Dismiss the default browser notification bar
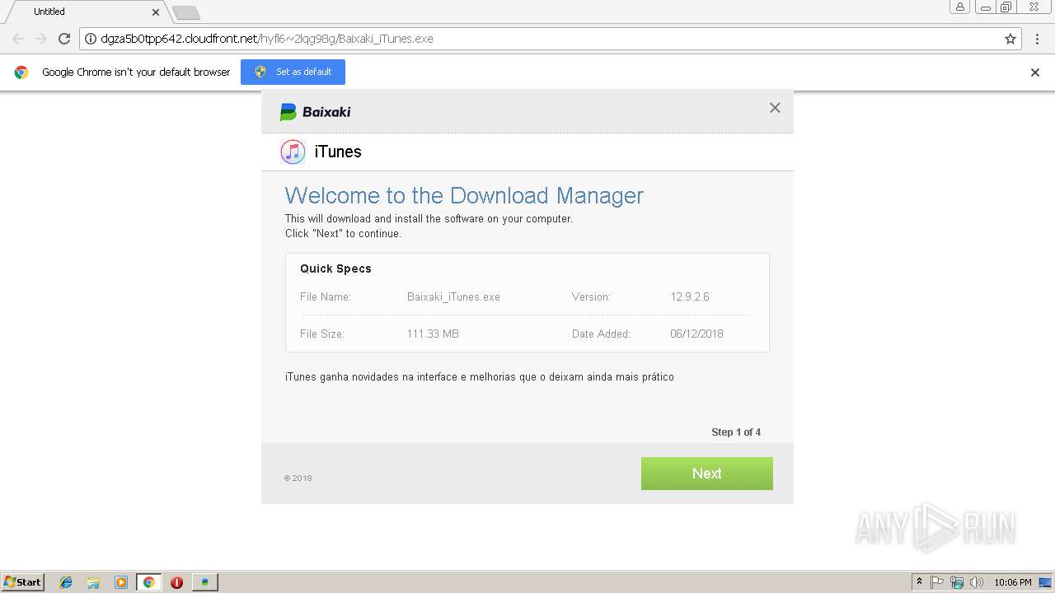The width and height of the screenshot is (1055, 593). coord(1035,72)
